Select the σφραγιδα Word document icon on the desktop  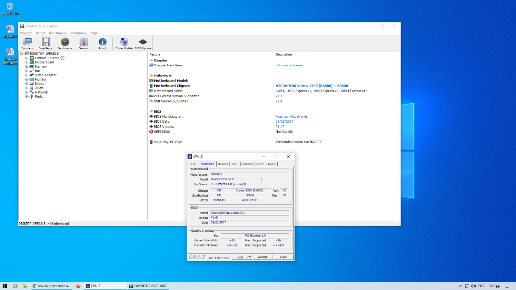pos(10,31)
